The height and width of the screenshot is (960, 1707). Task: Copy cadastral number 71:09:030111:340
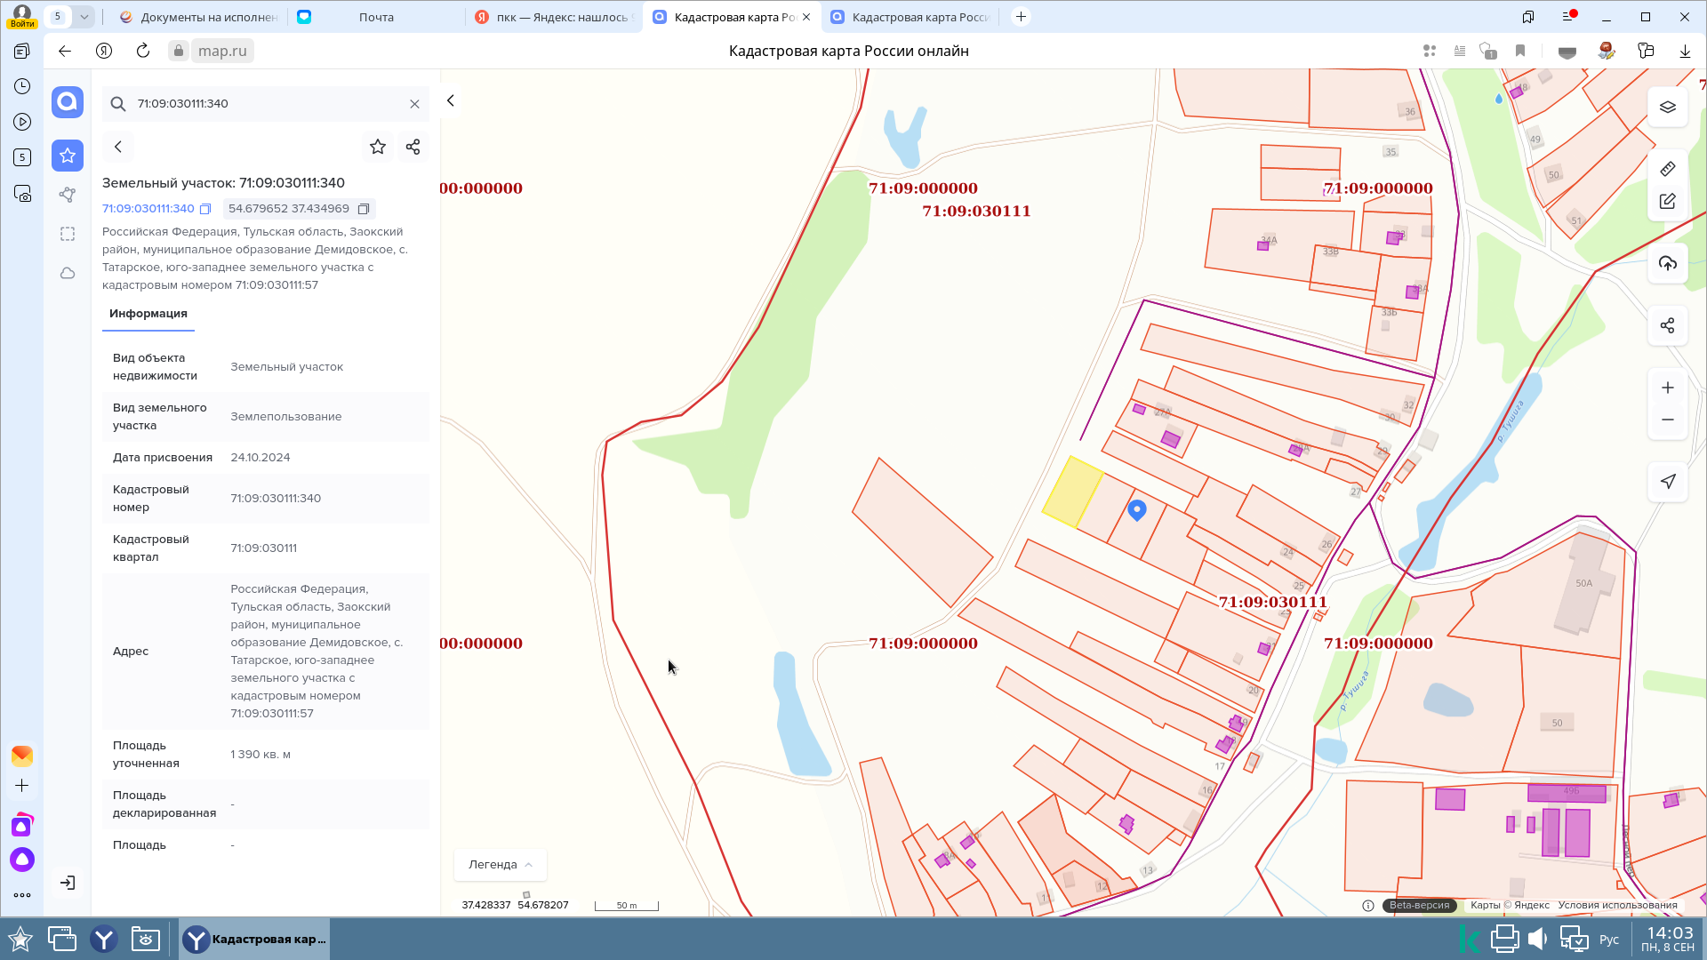coord(205,209)
